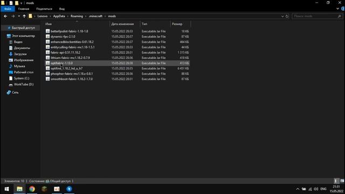Open Музыка folder in sidebar
The width and height of the screenshot is (345, 194).
tap(19, 66)
